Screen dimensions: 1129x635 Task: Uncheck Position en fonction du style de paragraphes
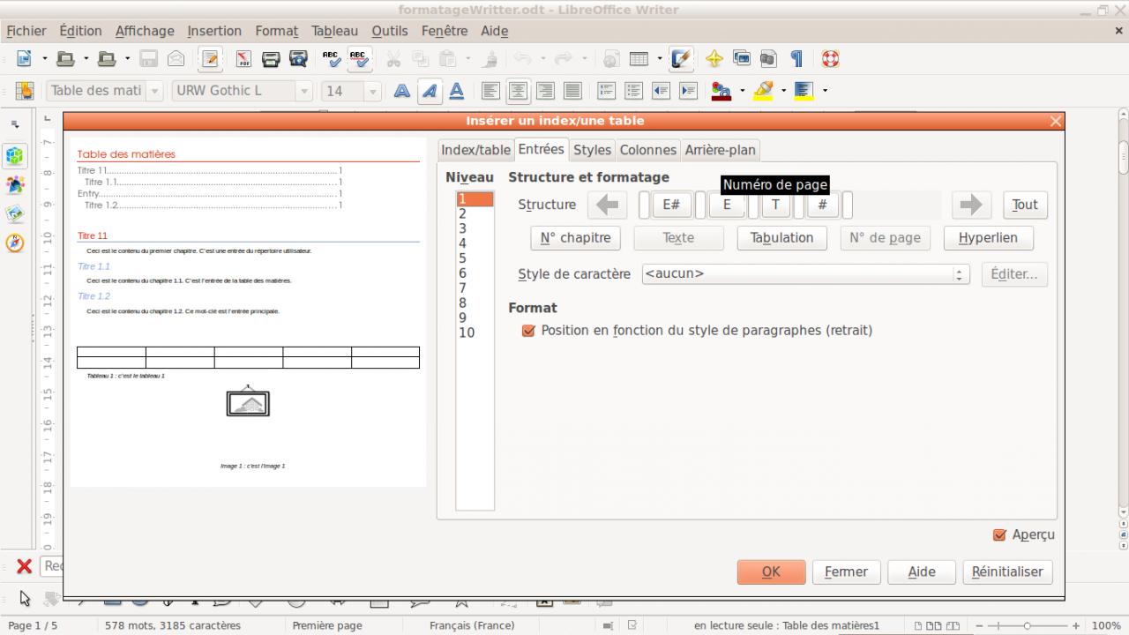(x=528, y=331)
